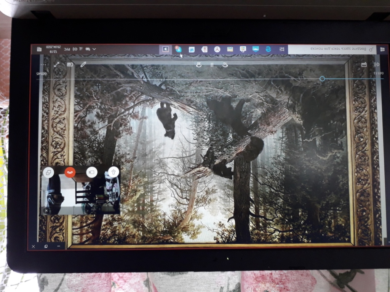Minimize the Movies & TV window
Screen dimensions: 390x292
59,246
